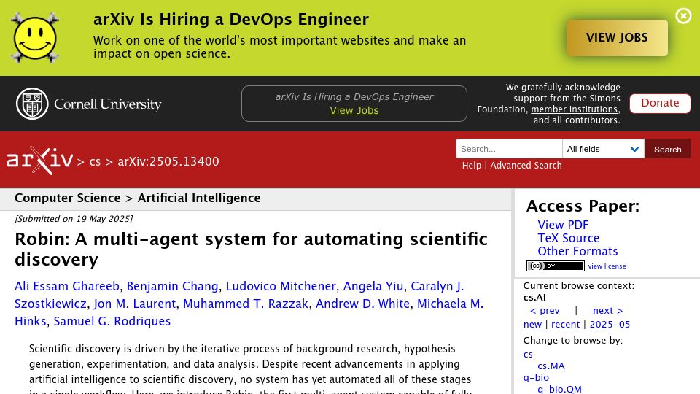Open author Andrew D. White
Viewport: 700px width, 394px height.
(x=362, y=304)
